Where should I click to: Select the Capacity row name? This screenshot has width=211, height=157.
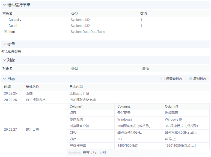[x=15, y=20]
